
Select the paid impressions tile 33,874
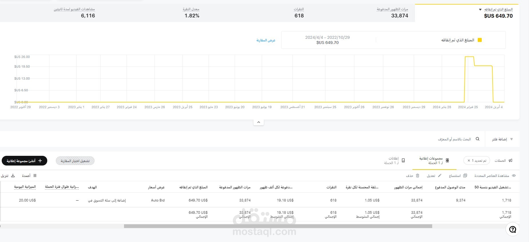(x=392, y=13)
